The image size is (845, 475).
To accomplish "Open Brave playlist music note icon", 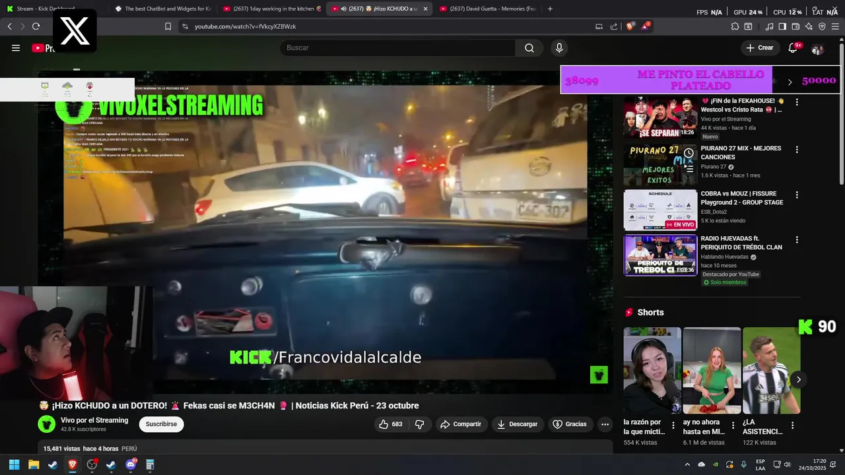I will pyautogui.click(x=769, y=26).
